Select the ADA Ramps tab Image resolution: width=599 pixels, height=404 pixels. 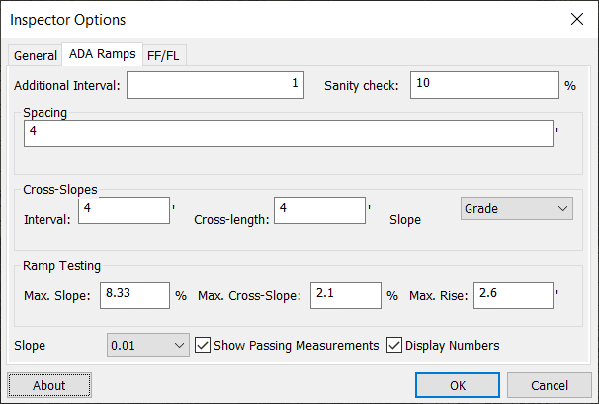coord(102,54)
